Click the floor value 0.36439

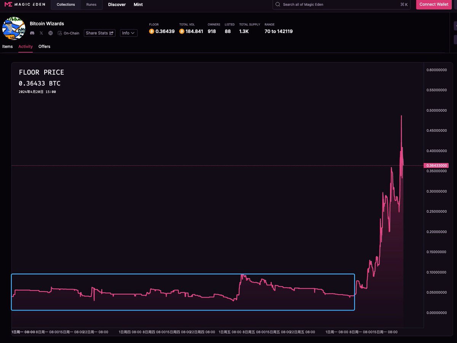[x=165, y=31]
